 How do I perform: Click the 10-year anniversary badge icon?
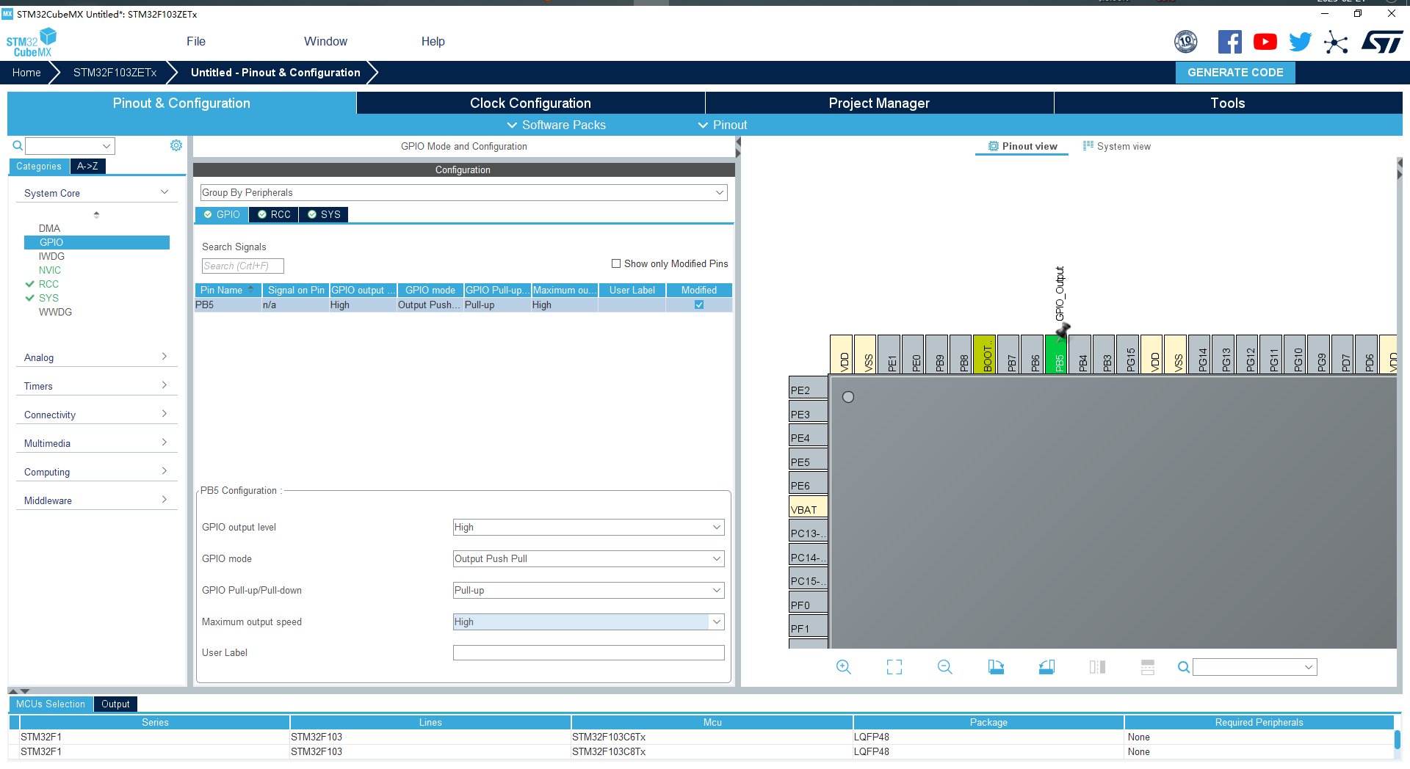[x=1186, y=42]
